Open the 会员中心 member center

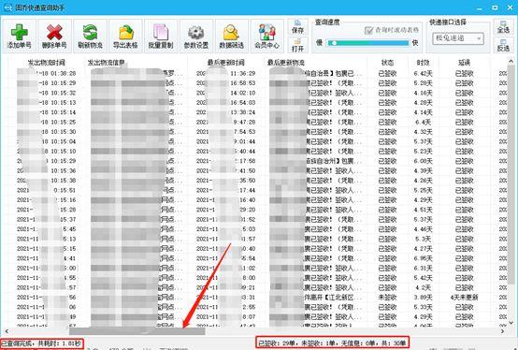[x=266, y=36]
